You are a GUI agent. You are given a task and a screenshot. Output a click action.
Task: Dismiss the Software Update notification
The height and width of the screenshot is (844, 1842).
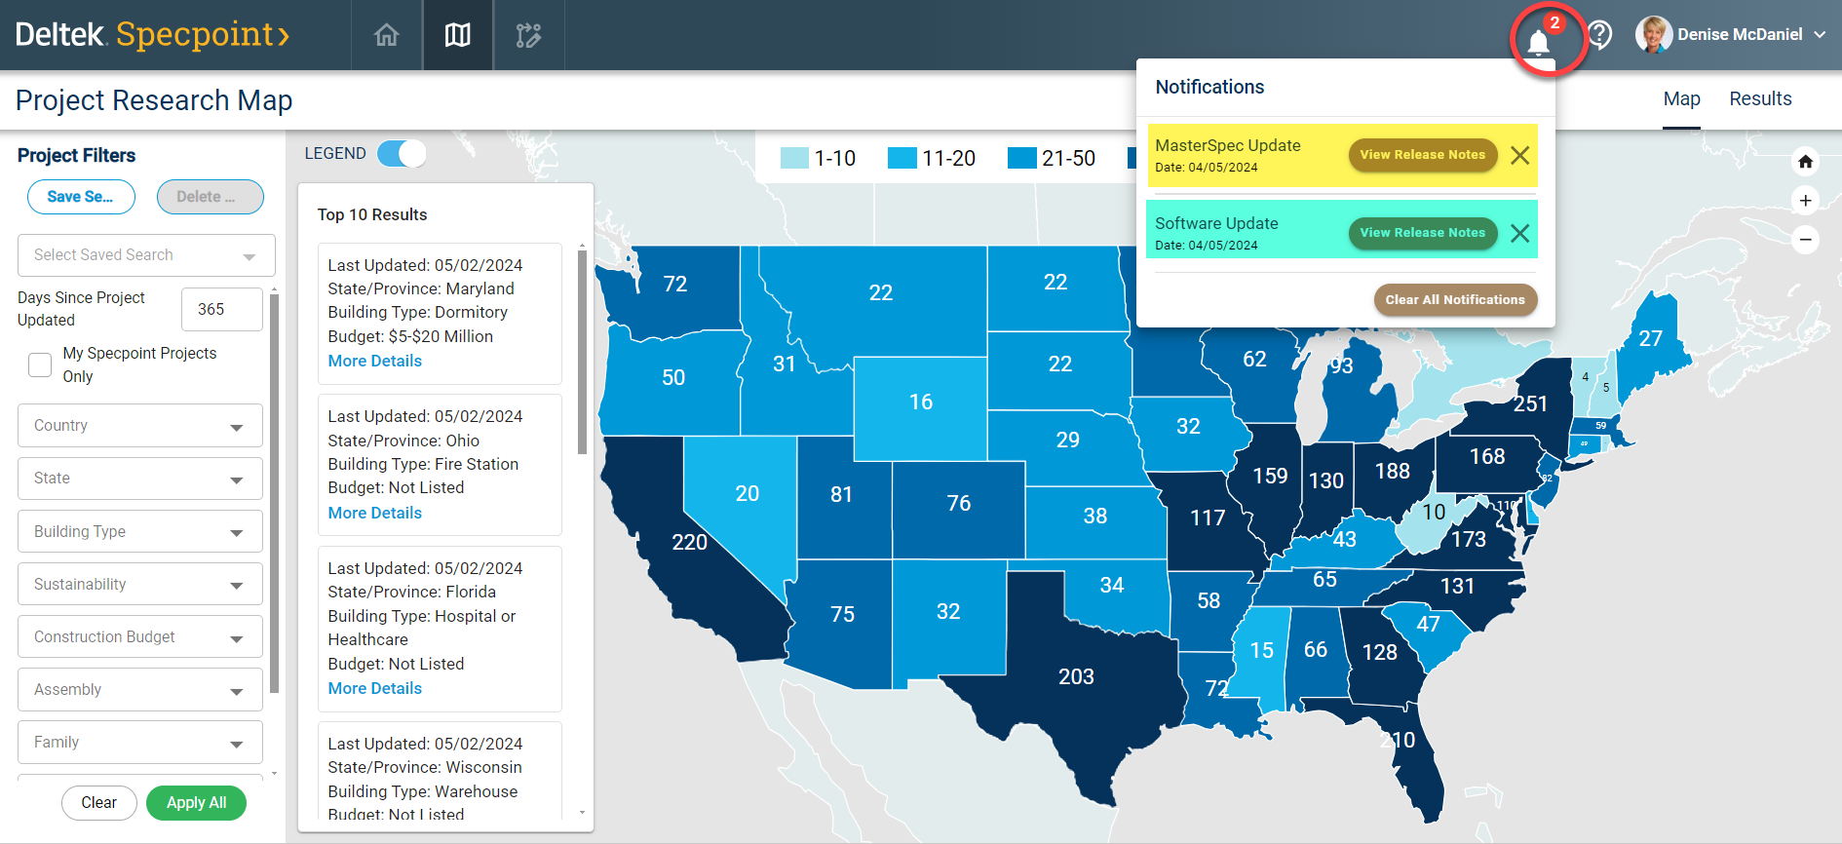click(x=1519, y=233)
